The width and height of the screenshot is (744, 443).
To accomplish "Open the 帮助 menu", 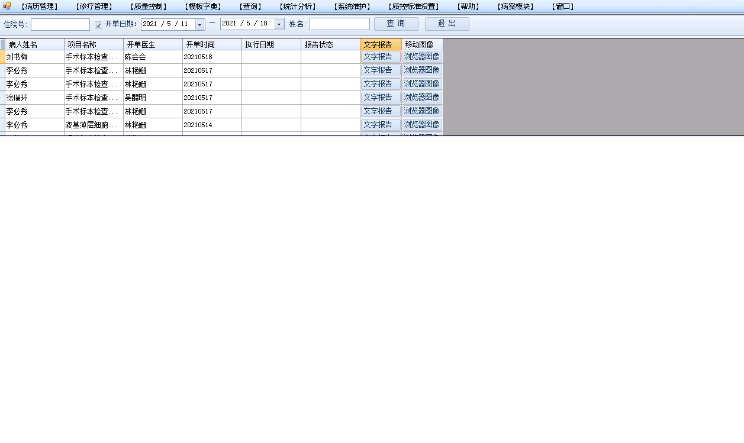I will [468, 7].
